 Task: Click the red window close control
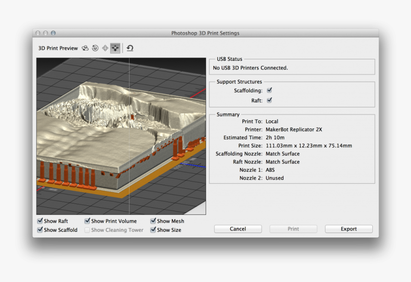coord(37,33)
